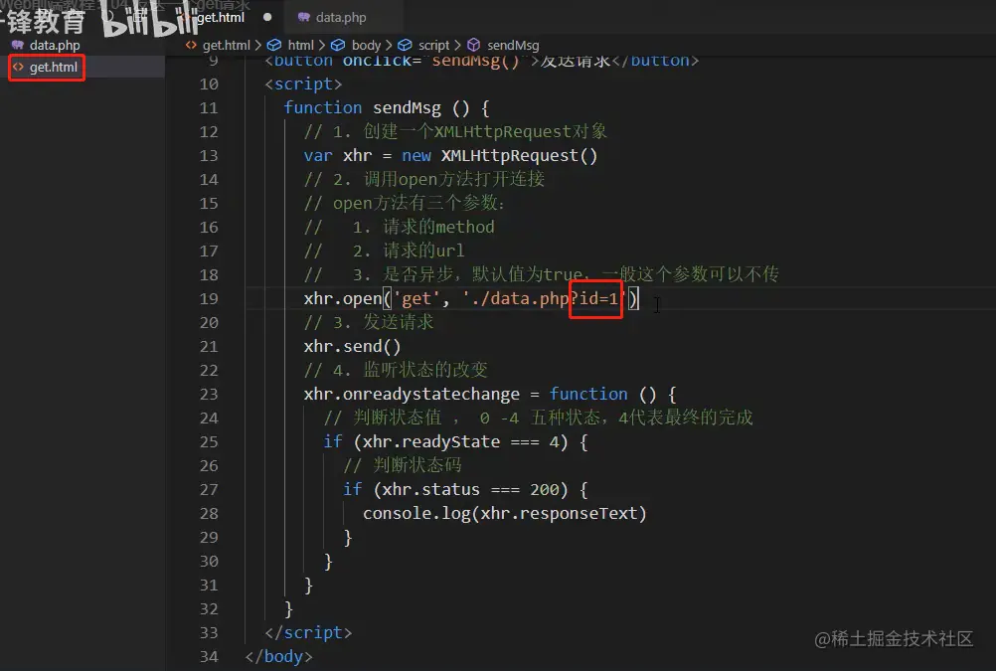
Task: Click 'console.log(xhr.responseText)' statement
Action: point(504,513)
